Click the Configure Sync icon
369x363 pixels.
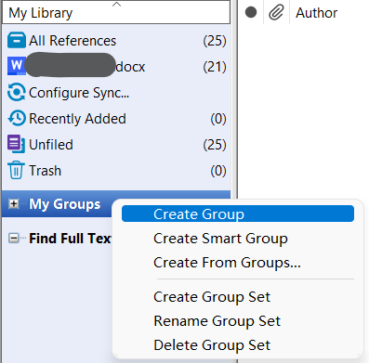coord(17,92)
